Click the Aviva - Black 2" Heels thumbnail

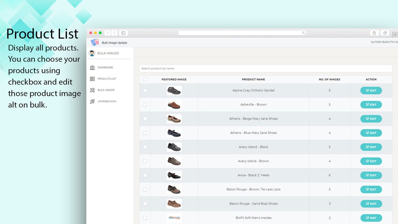pos(174,175)
